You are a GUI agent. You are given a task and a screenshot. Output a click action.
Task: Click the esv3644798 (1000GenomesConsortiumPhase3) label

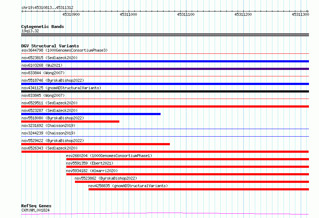(65, 50)
